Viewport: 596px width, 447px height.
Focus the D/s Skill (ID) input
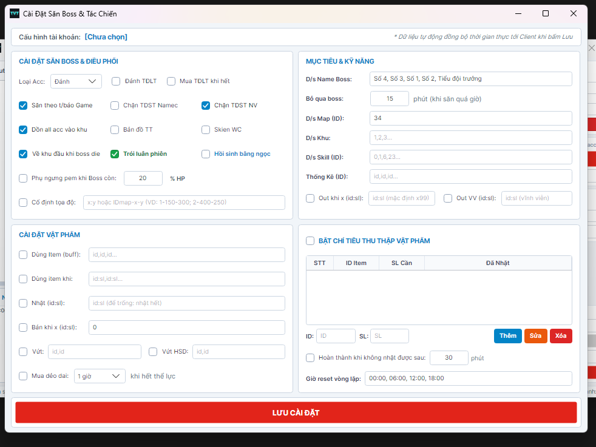(x=470, y=157)
